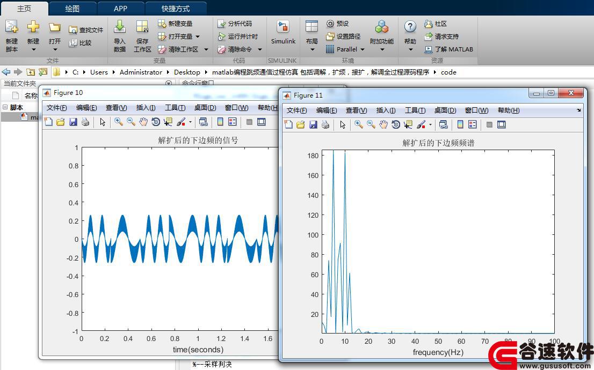Toggle Insert Legend in Figure 11
Image resolution: width=594 pixels, height=370 pixels.
473,124
